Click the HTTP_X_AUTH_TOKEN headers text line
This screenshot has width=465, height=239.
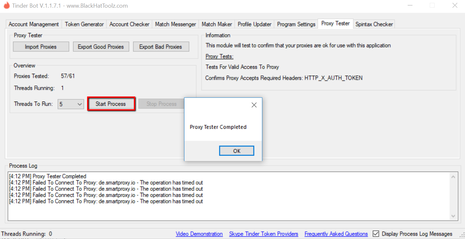click(x=284, y=78)
